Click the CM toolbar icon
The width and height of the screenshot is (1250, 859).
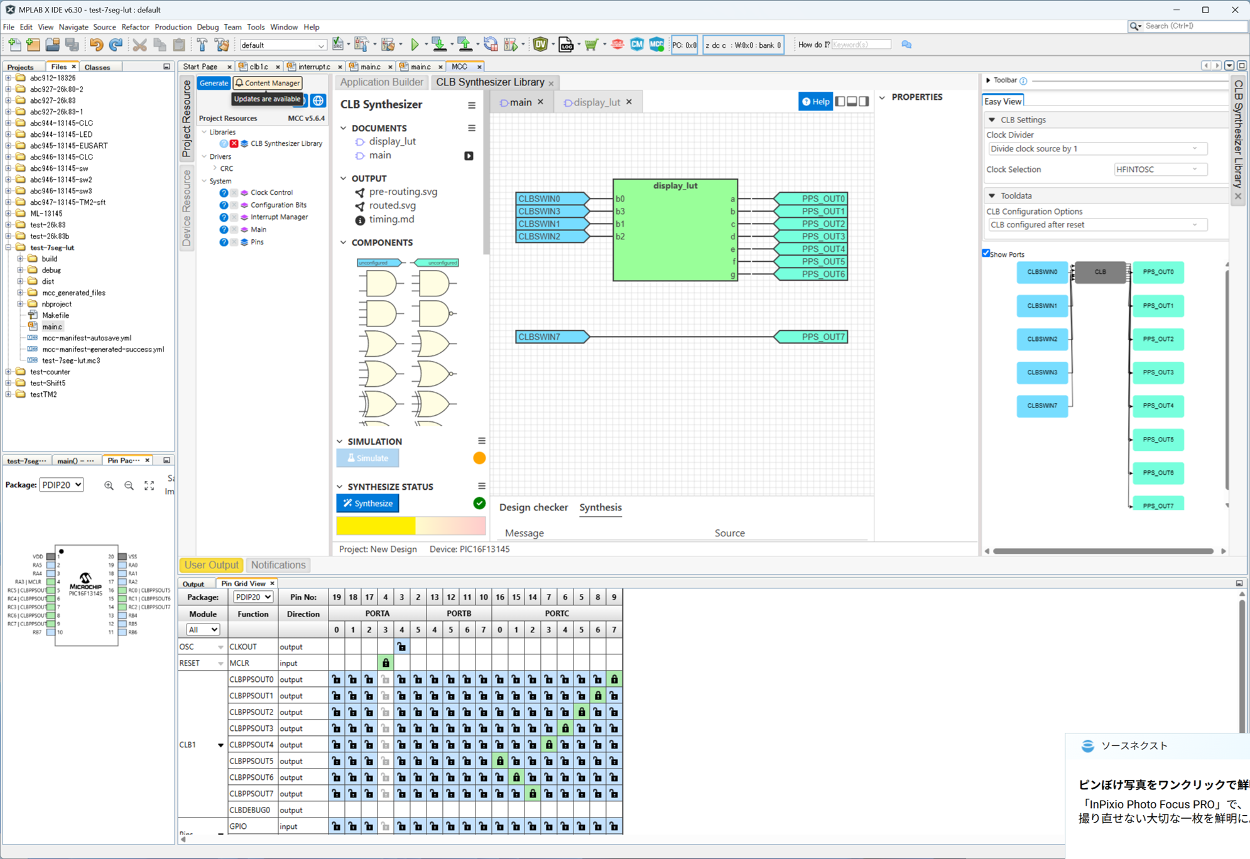[x=637, y=45]
